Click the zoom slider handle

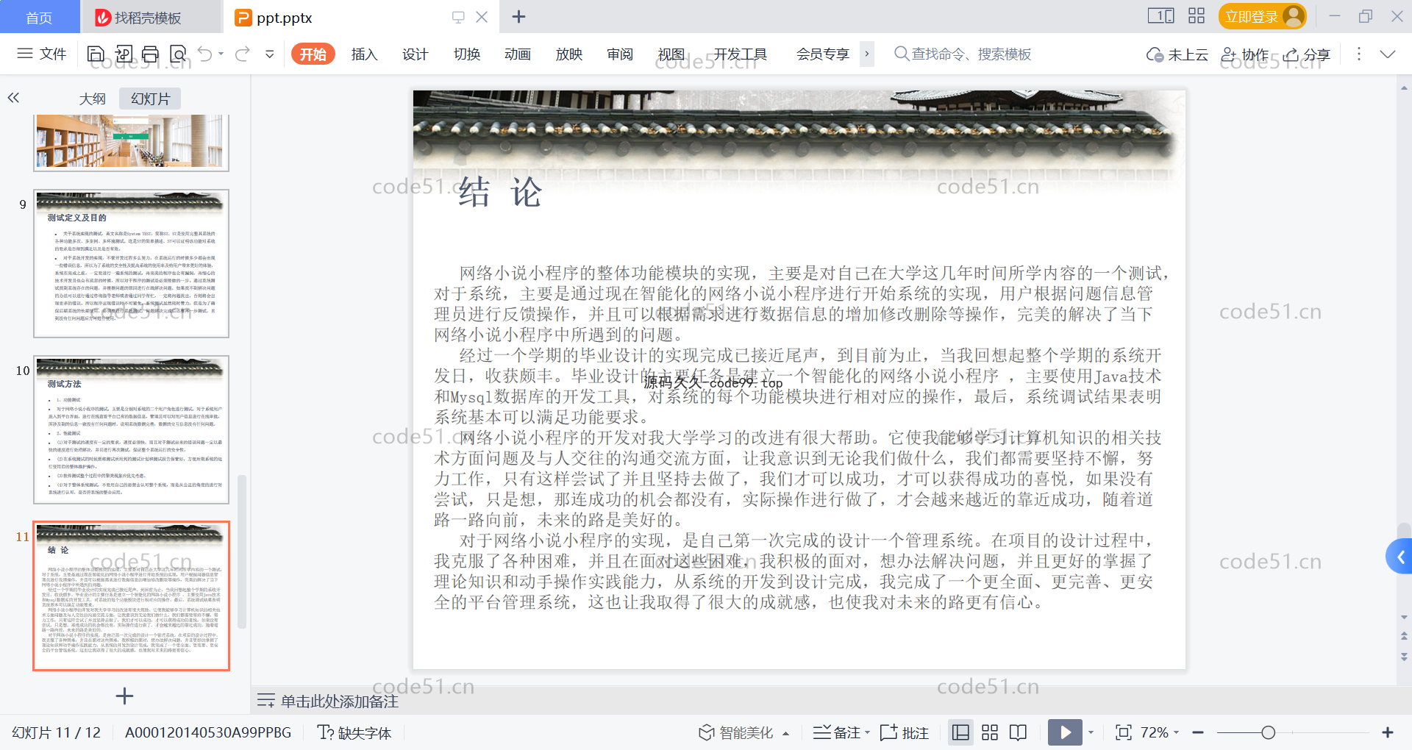1268,732
